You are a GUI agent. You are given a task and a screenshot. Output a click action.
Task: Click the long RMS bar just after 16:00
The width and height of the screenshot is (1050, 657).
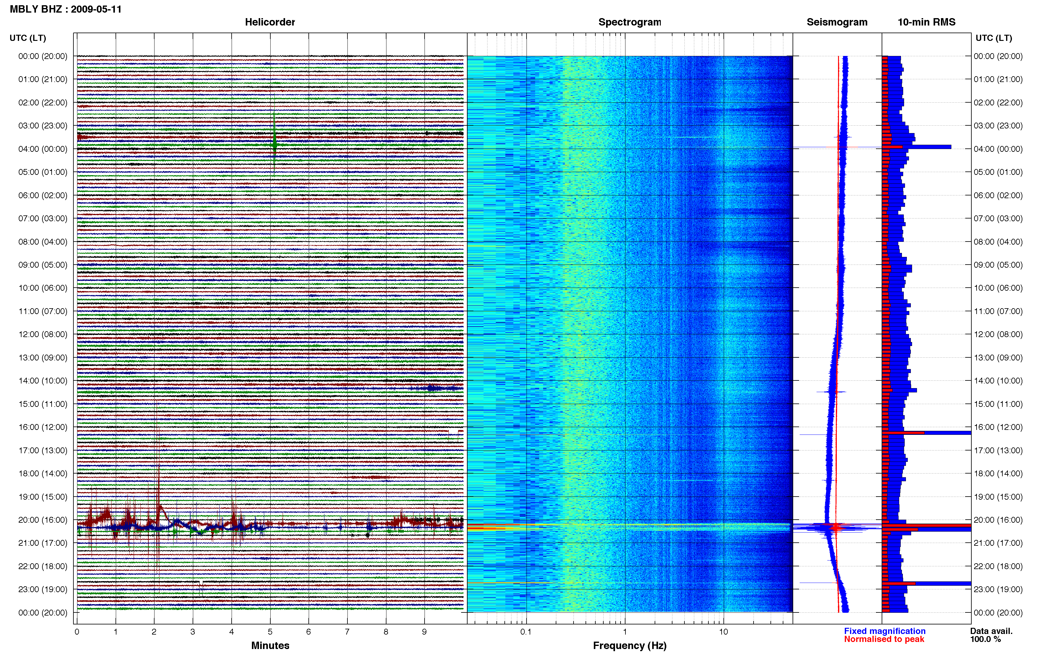[926, 433]
